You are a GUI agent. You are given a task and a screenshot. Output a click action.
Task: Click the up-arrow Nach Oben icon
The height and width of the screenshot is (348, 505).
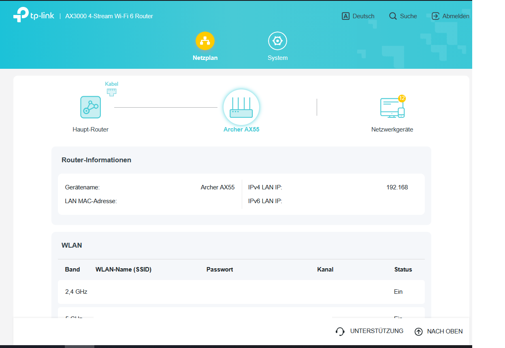[418, 331]
